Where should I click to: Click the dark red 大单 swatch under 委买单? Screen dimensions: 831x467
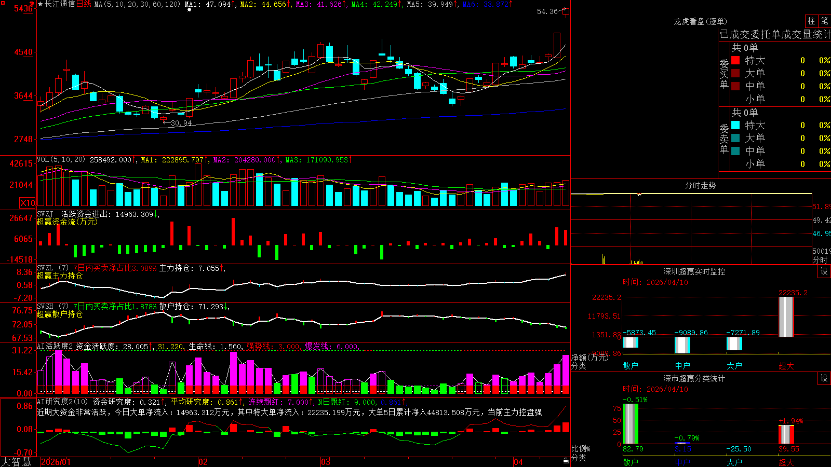coord(735,73)
